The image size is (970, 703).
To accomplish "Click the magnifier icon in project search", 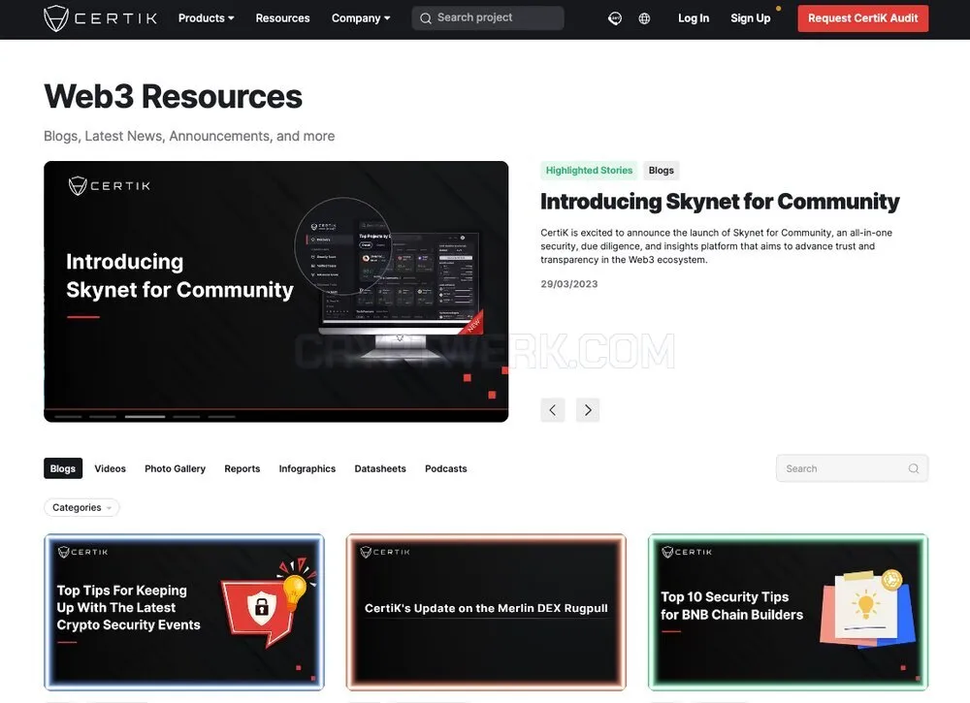I will pos(426,18).
